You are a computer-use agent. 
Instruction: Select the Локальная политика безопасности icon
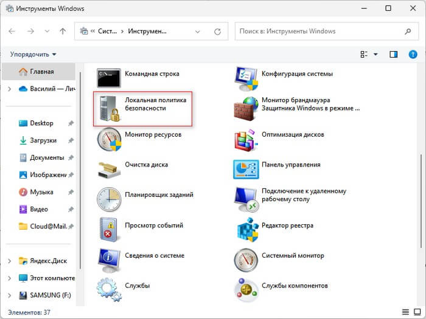tap(109, 109)
